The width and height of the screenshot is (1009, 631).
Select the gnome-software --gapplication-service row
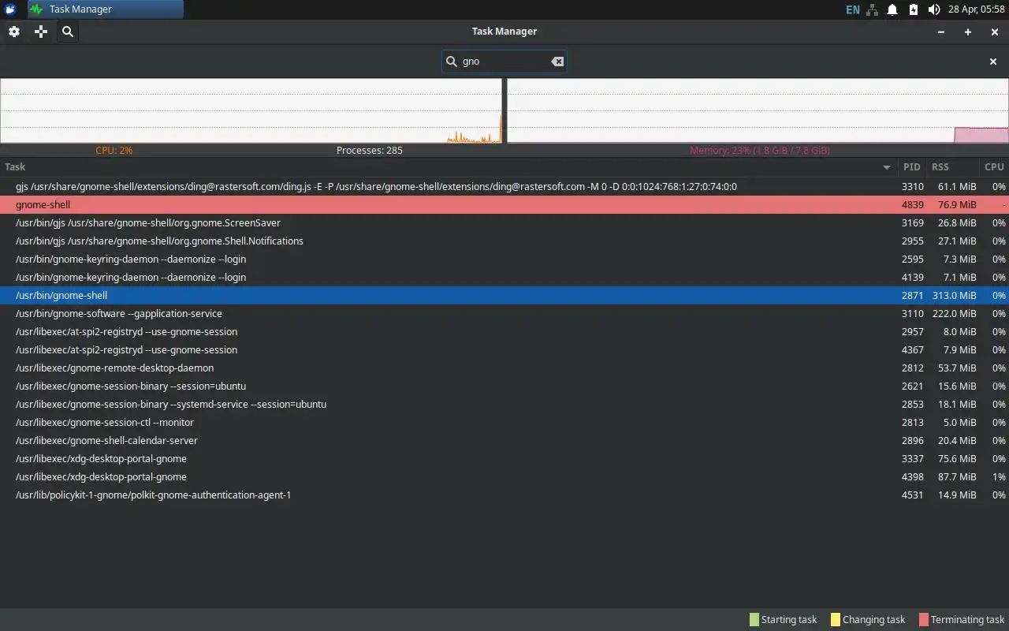tap(504, 314)
